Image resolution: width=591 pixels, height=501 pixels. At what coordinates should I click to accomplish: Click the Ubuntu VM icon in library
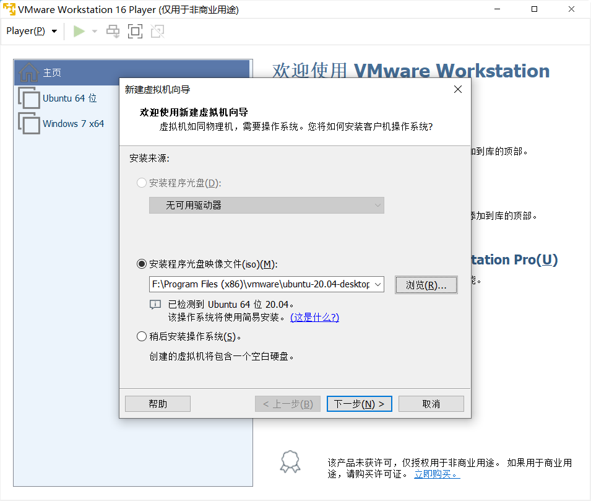coord(29,98)
